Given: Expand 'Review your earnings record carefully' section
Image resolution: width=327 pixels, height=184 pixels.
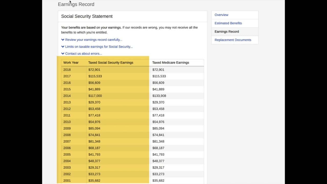Looking at the screenshot, I should click(92, 40).
